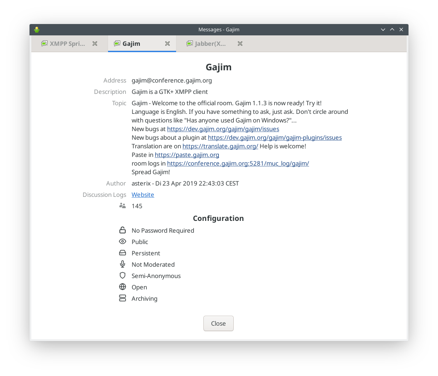Switch to the XMPP Spri... tab

tap(69, 44)
